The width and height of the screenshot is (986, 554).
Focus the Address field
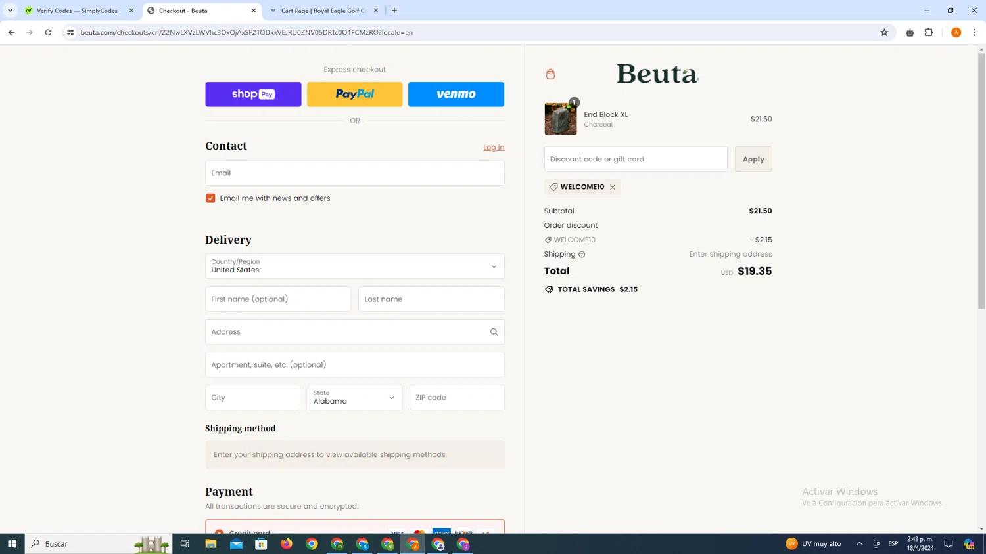[355, 332]
